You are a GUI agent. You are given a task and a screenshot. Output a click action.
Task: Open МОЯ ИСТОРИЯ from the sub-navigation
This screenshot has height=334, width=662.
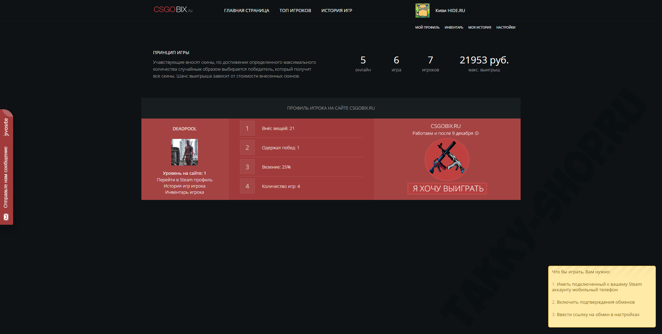(x=479, y=27)
